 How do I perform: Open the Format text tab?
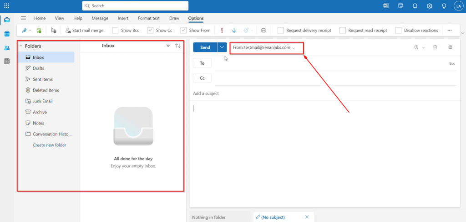149,18
